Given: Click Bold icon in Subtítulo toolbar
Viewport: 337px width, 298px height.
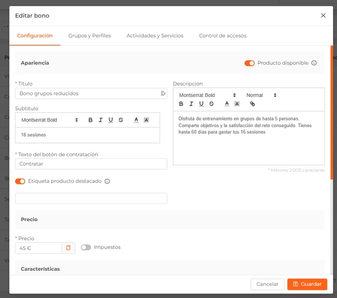Looking at the screenshot, I should point(91,120).
